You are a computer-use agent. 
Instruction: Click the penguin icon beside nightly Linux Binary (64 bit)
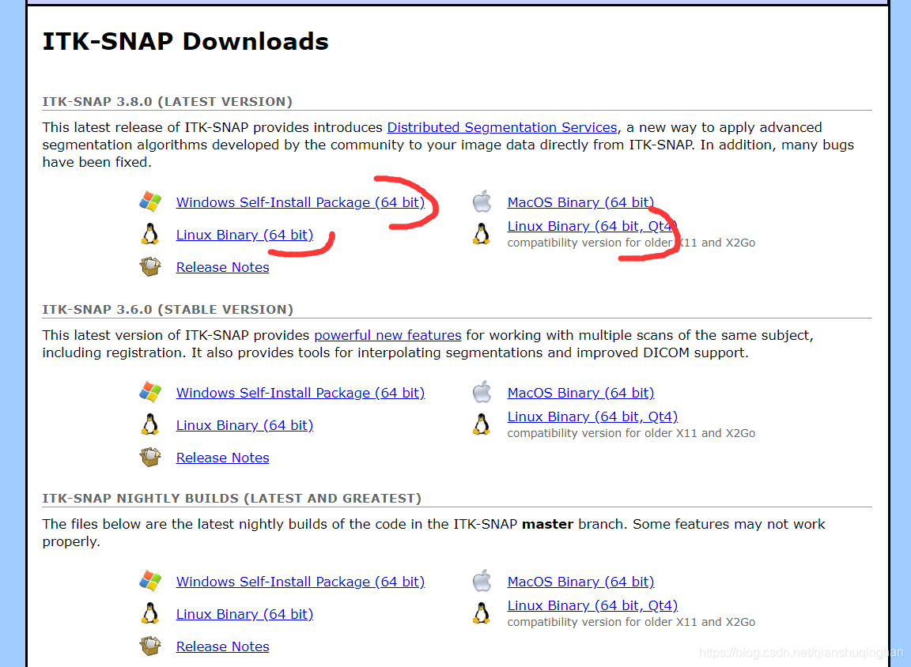pos(150,613)
